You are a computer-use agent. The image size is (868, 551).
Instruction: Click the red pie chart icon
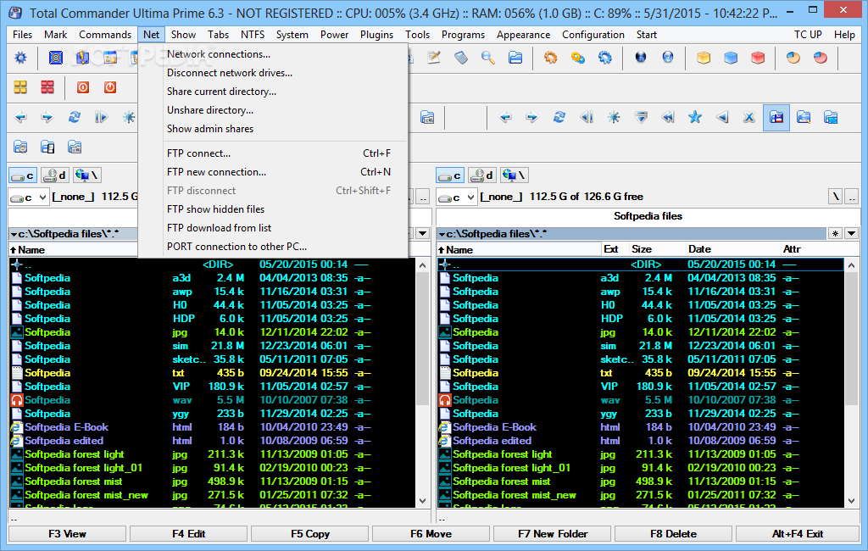click(x=821, y=58)
